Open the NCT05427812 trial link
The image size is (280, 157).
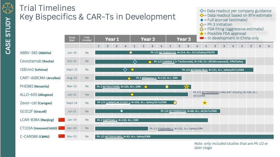(x=199, y=70)
